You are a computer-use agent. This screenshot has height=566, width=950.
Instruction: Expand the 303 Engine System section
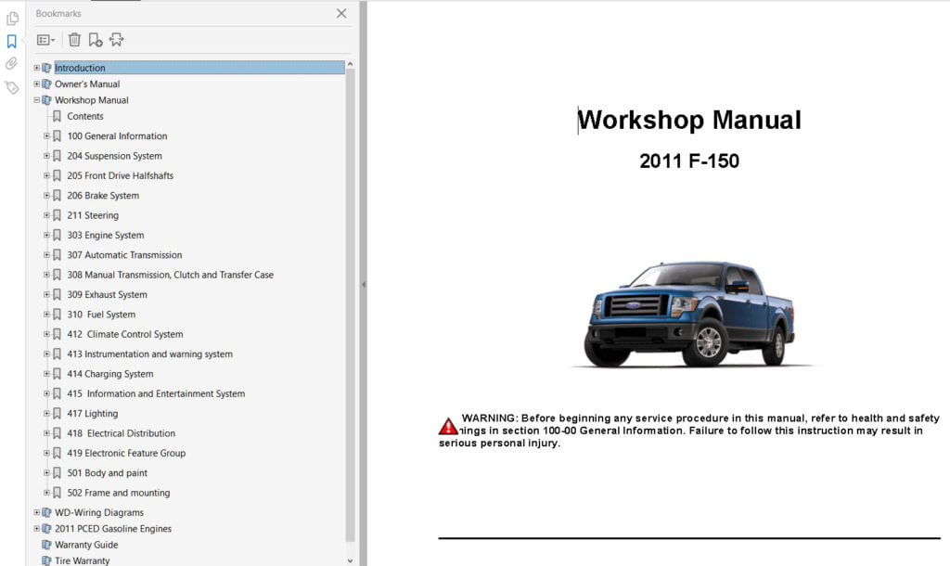46,236
